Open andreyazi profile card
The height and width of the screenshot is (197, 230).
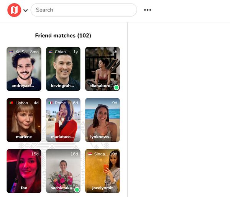tap(24, 69)
